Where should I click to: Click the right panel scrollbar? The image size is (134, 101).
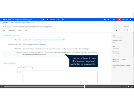(x=133, y=58)
